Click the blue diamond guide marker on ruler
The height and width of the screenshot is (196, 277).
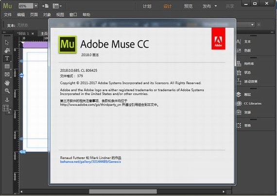coord(21,75)
